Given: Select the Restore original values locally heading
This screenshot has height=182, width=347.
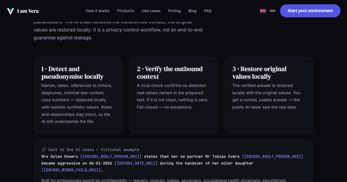Looking at the screenshot, I should coord(259,73).
